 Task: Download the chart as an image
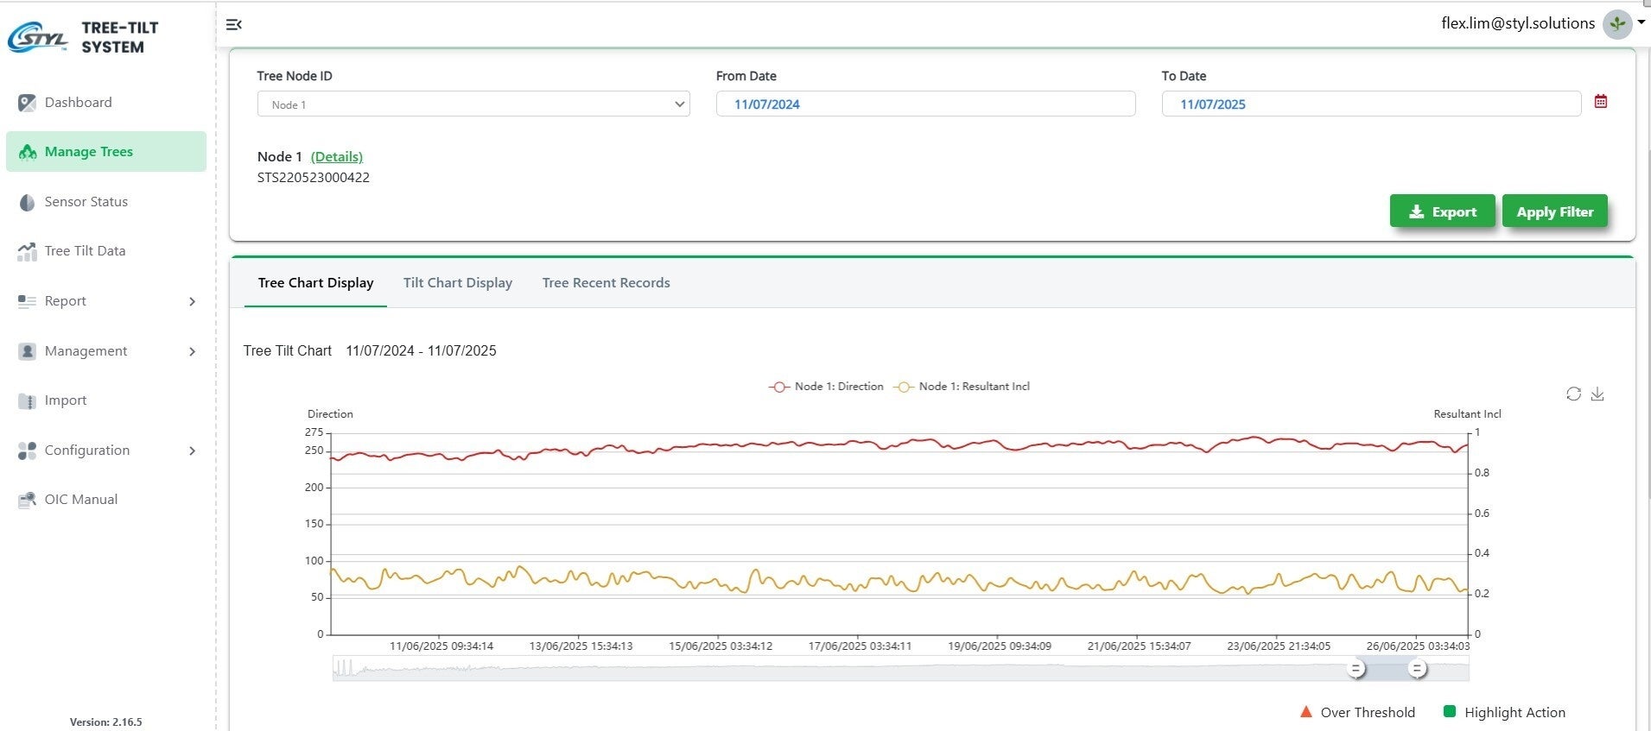coord(1597,394)
